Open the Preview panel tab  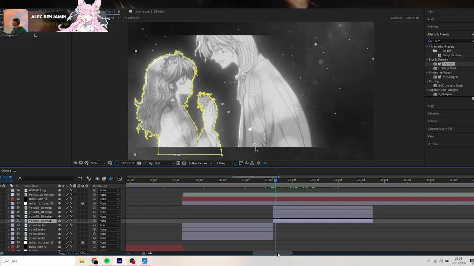point(433,27)
